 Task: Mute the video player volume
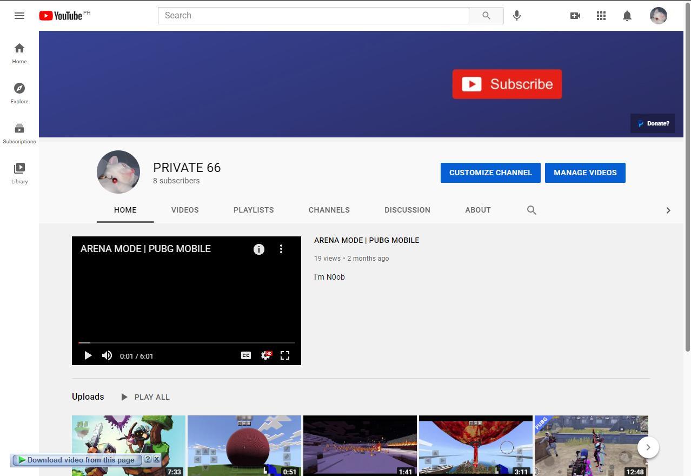pyautogui.click(x=107, y=355)
